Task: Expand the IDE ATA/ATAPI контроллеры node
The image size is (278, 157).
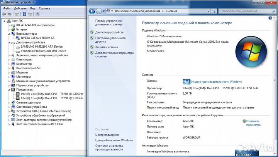Action: 9,25
